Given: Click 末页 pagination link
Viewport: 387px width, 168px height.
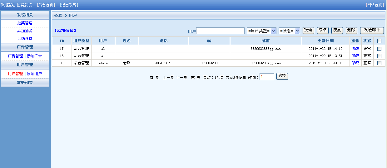Looking at the screenshot, I should 196,78.
